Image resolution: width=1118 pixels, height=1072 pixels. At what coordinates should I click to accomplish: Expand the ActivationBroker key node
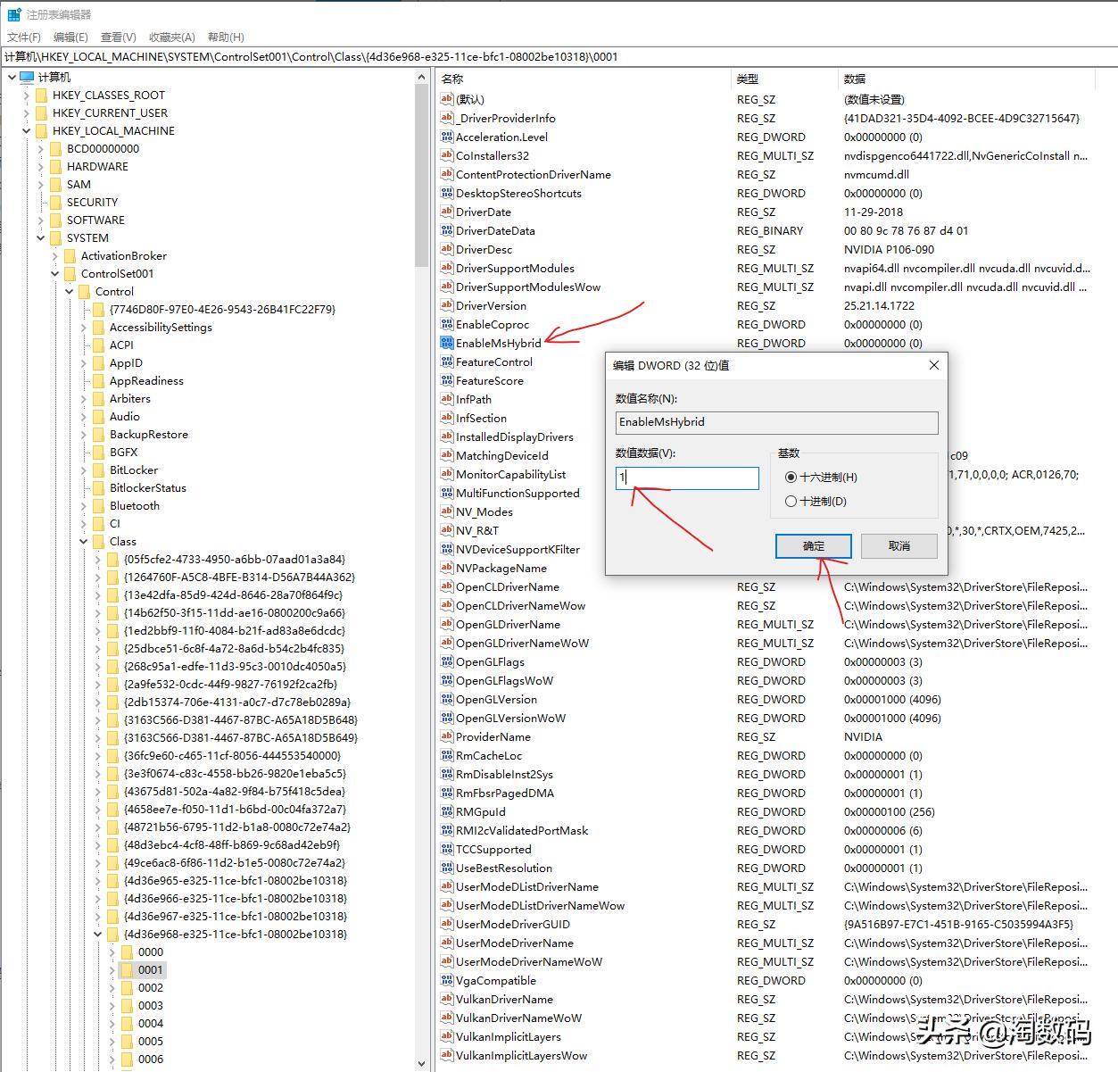54,255
